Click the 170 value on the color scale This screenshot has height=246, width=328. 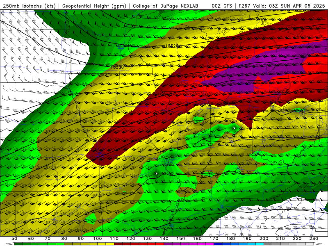tap(214, 239)
